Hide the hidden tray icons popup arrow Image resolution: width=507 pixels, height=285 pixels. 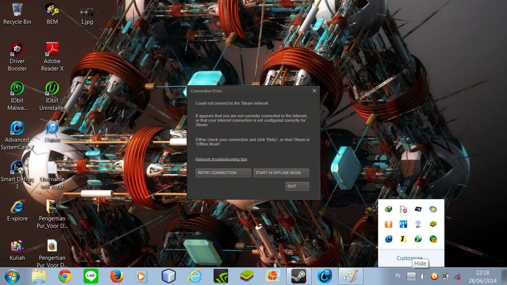coord(411,276)
